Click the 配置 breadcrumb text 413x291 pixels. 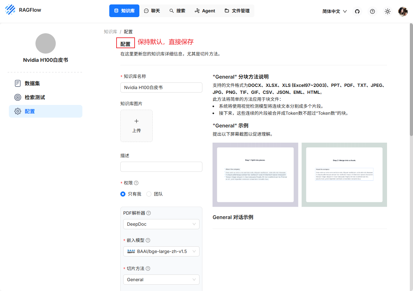pyautogui.click(x=128, y=32)
